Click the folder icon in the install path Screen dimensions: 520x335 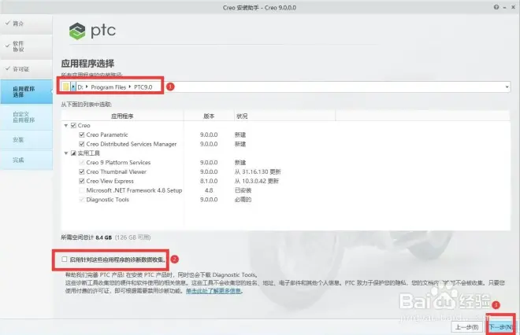pyautogui.click(x=66, y=86)
